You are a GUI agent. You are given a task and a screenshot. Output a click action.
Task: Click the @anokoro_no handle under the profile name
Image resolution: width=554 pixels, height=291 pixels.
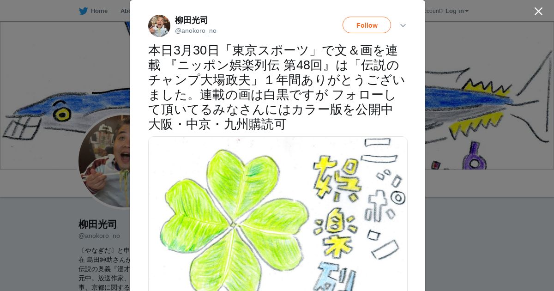click(x=99, y=236)
